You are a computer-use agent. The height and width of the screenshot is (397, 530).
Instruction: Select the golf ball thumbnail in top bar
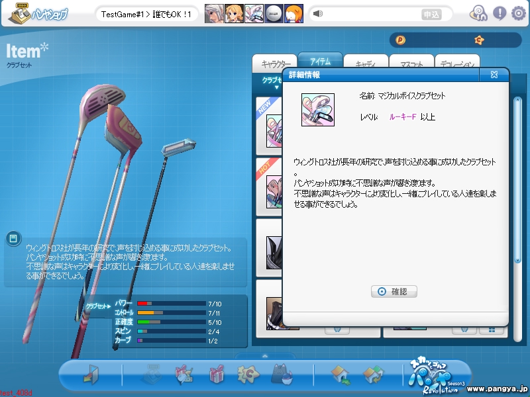coord(274,13)
